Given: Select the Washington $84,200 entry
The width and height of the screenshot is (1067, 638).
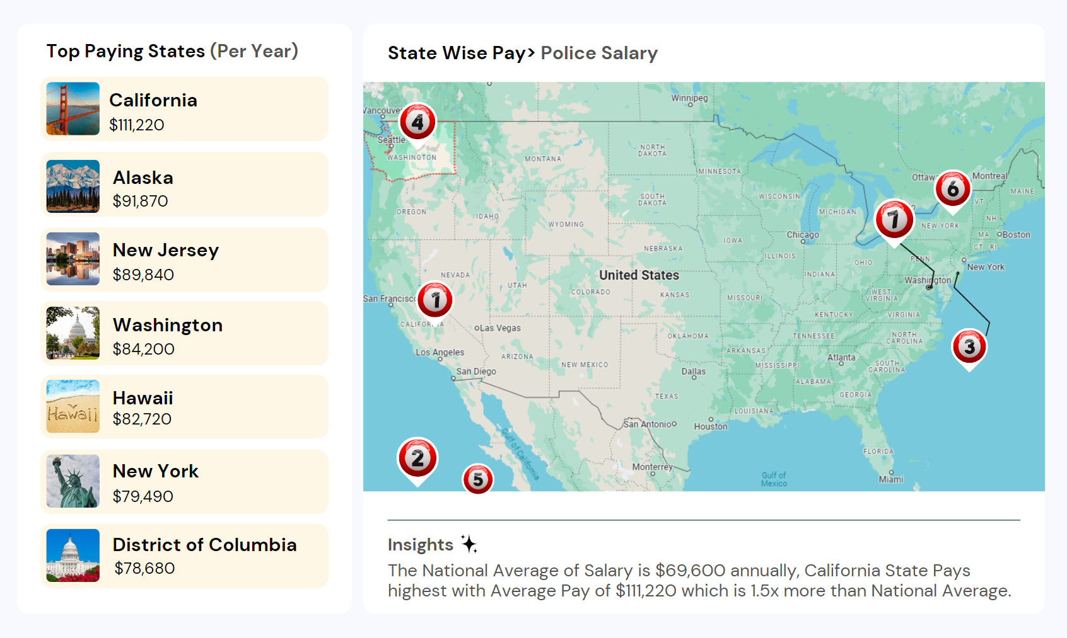Looking at the screenshot, I should coord(184,334).
